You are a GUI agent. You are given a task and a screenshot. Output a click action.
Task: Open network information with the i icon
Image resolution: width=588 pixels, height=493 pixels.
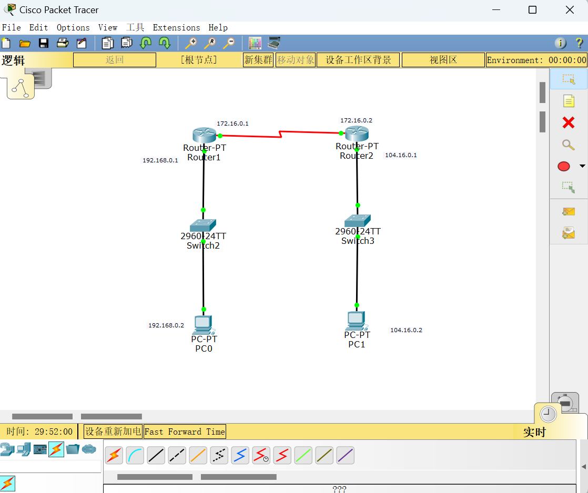coord(560,43)
